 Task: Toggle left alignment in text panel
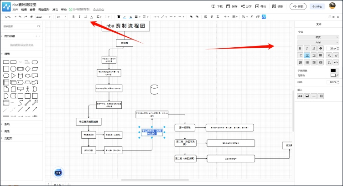[301, 55]
